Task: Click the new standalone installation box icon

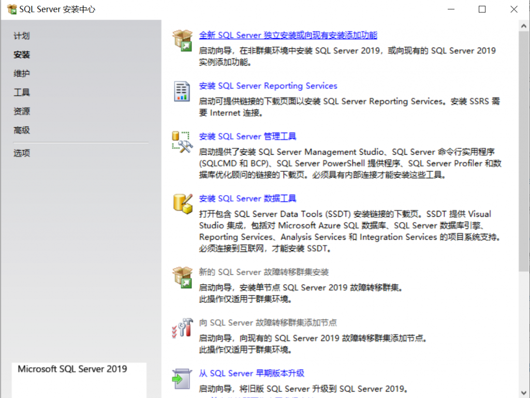Action: point(183,40)
